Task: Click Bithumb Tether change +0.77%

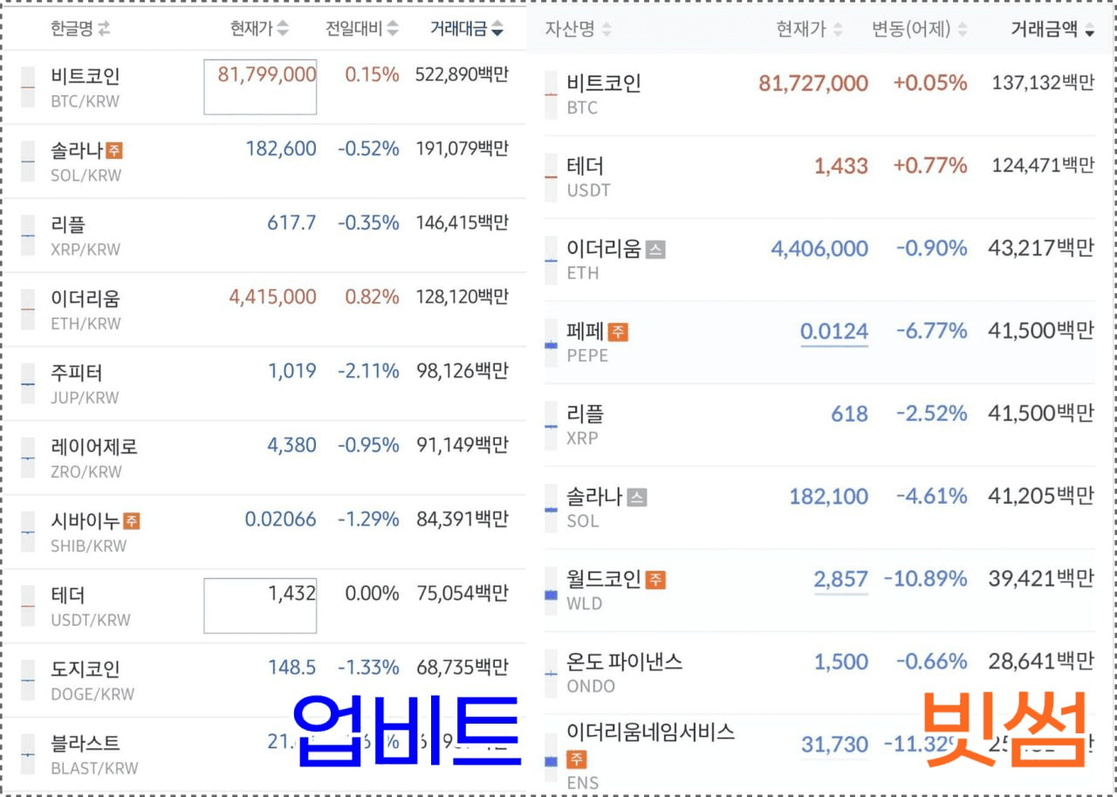Action: [x=930, y=166]
